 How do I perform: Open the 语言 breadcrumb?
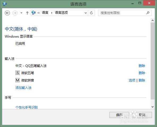point(45,13)
